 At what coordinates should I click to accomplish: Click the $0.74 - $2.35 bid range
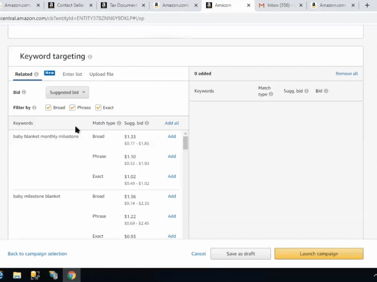(x=136, y=203)
